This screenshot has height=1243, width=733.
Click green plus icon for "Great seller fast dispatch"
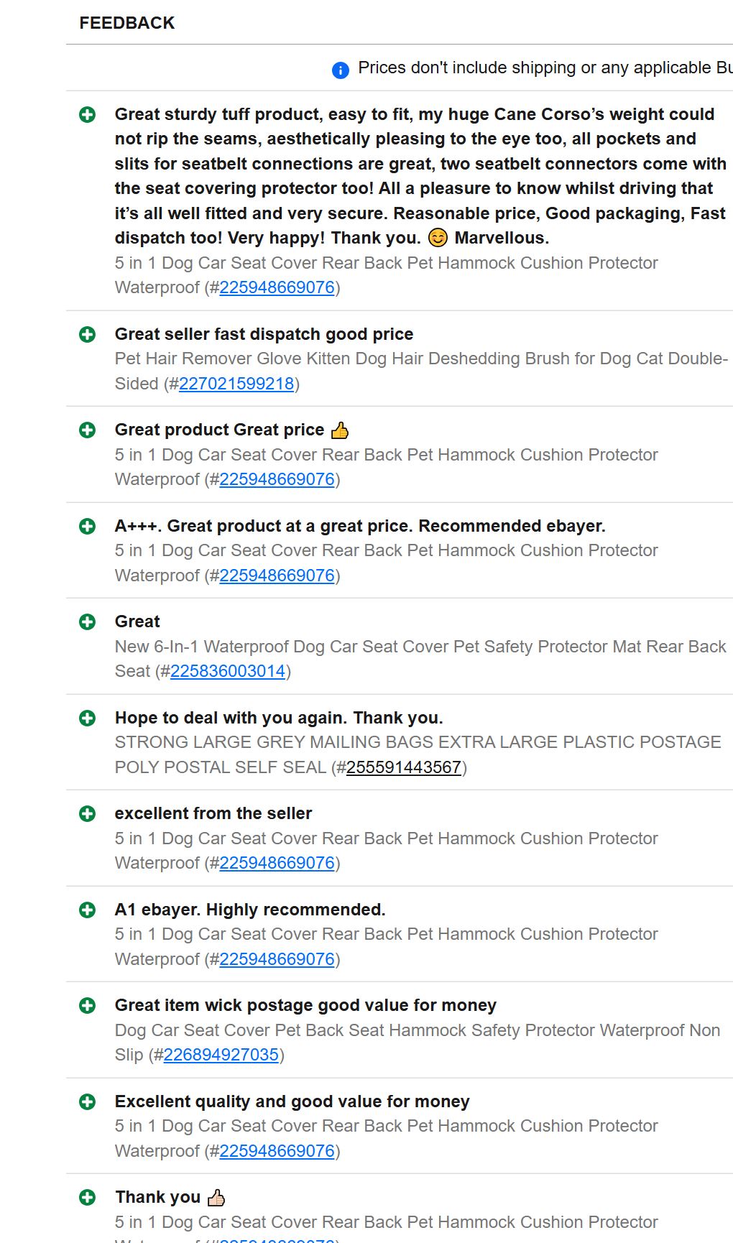pyautogui.click(x=88, y=334)
